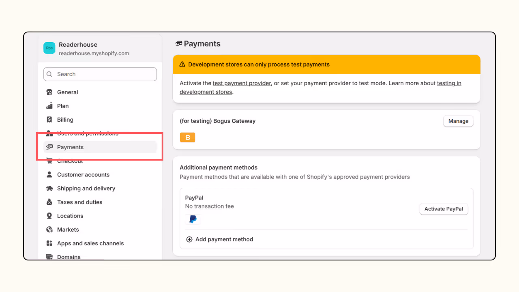Click the Readerhouse store name
519x292 pixels.
78,45
